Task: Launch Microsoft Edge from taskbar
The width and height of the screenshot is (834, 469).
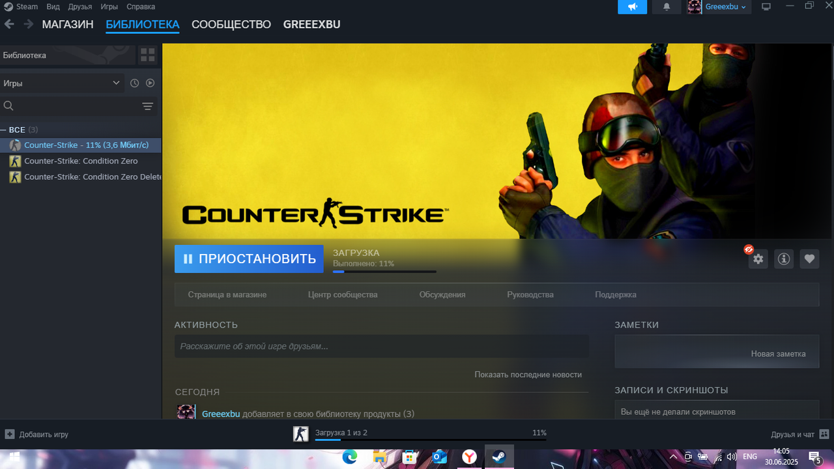Action: coord(350,457)
